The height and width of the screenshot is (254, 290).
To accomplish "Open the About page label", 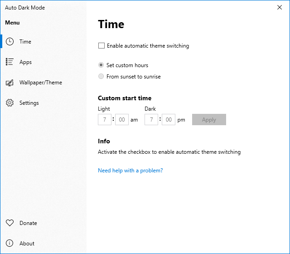I will coord(27,244).
